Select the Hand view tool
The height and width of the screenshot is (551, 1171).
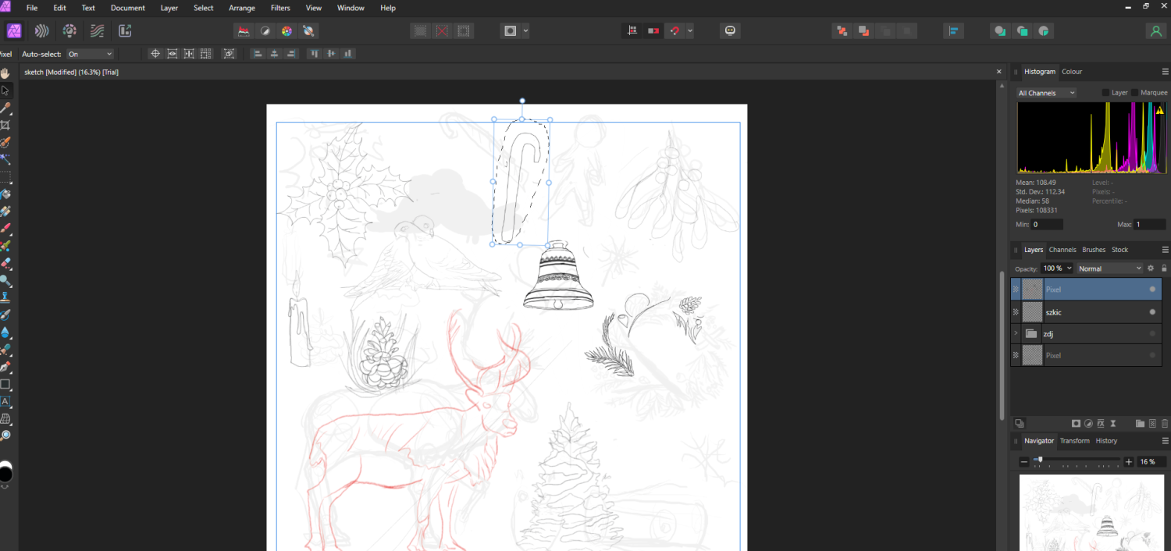click(5, 73)
